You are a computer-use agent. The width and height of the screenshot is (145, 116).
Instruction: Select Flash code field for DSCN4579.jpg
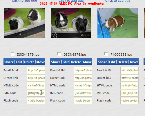point(36,101)
